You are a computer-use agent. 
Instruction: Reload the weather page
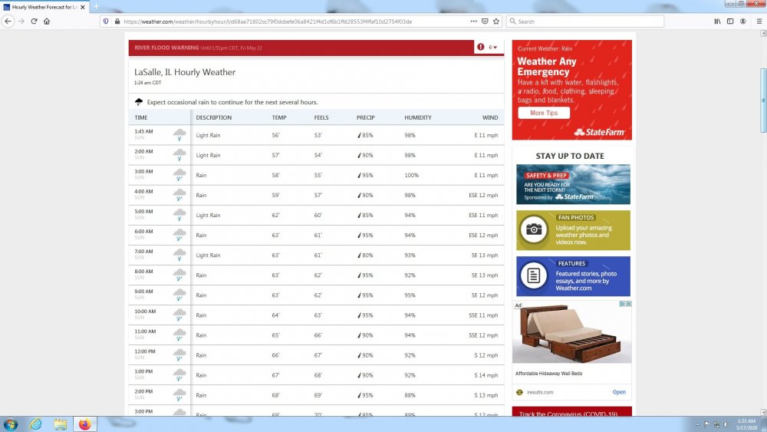[x=34, y=21]
